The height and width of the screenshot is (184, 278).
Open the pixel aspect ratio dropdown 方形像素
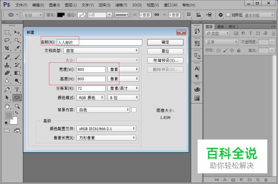[x=106, y=138]
